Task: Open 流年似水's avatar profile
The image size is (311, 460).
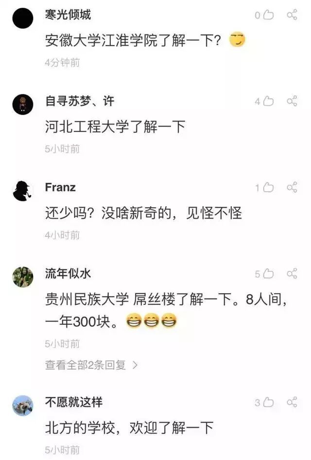Action: coord(22,277)
